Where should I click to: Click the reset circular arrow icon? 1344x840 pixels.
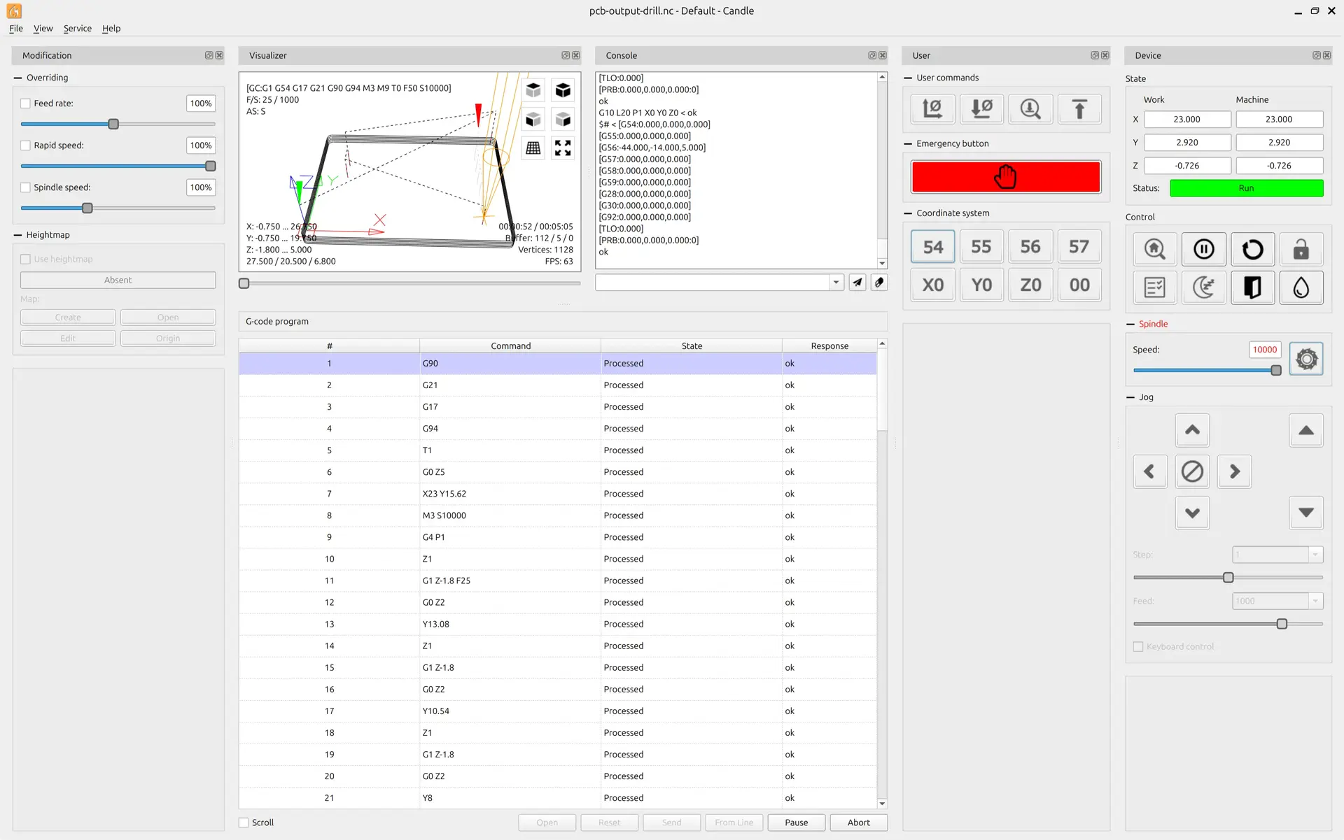[1252, 249]
